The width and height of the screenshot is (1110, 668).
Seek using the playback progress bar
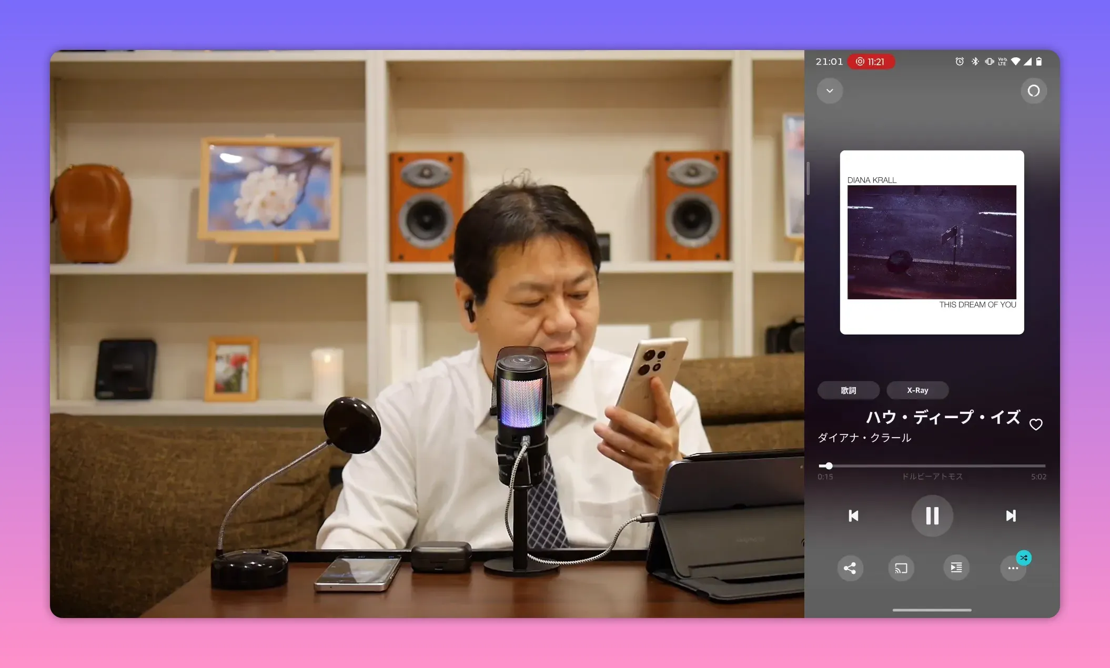pyautogui.click(x=931, y=466)
